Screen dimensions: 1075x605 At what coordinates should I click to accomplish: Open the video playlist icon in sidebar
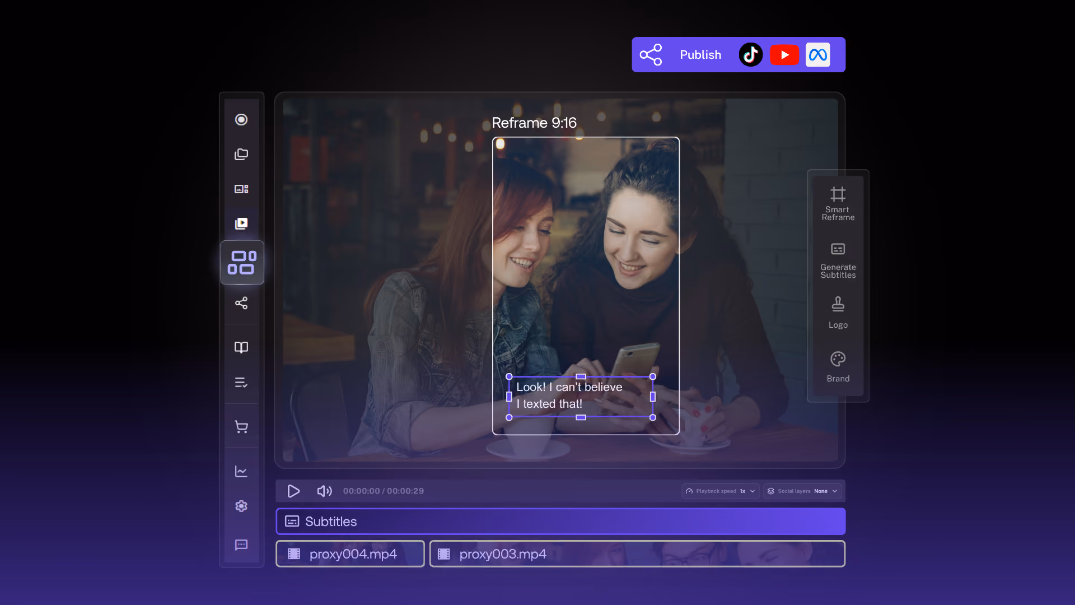coord(241,224)
